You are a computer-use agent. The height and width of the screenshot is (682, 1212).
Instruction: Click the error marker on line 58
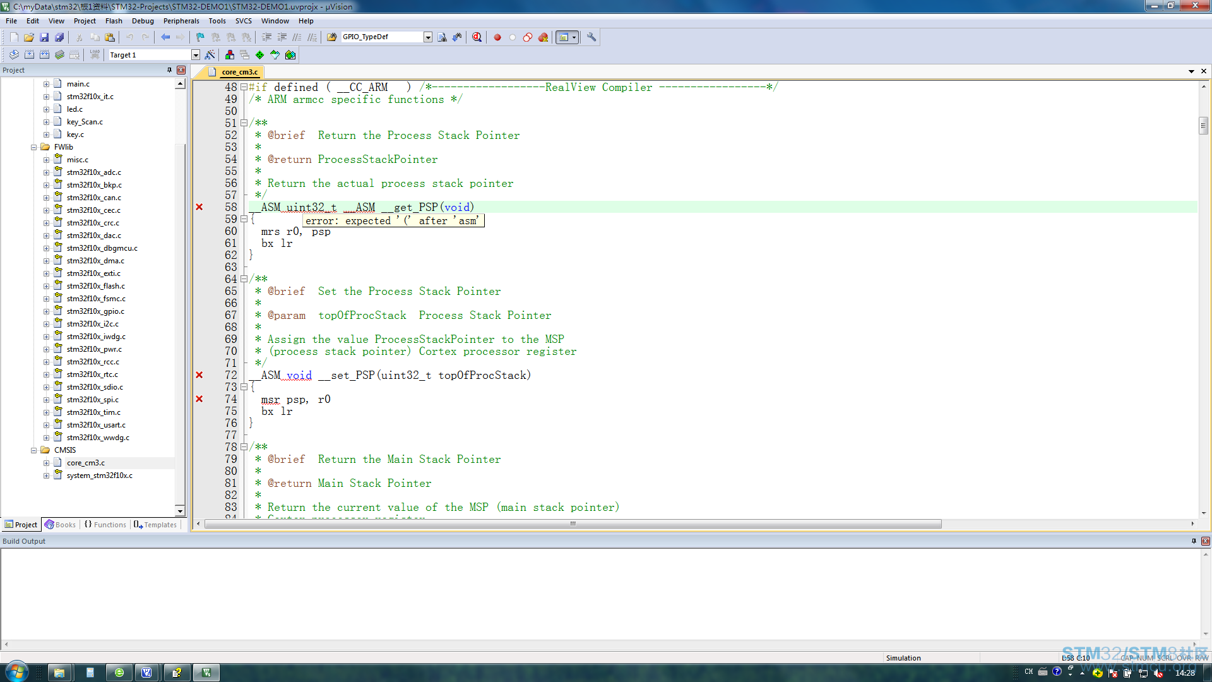click(199, 207)
